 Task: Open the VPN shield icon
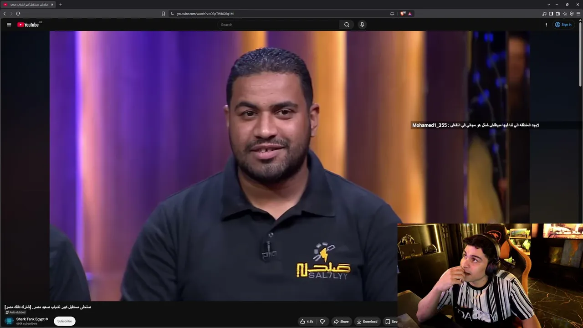572,14
